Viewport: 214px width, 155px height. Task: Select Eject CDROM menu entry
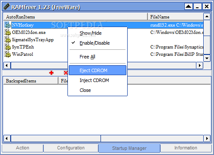[x=98, y=70]
